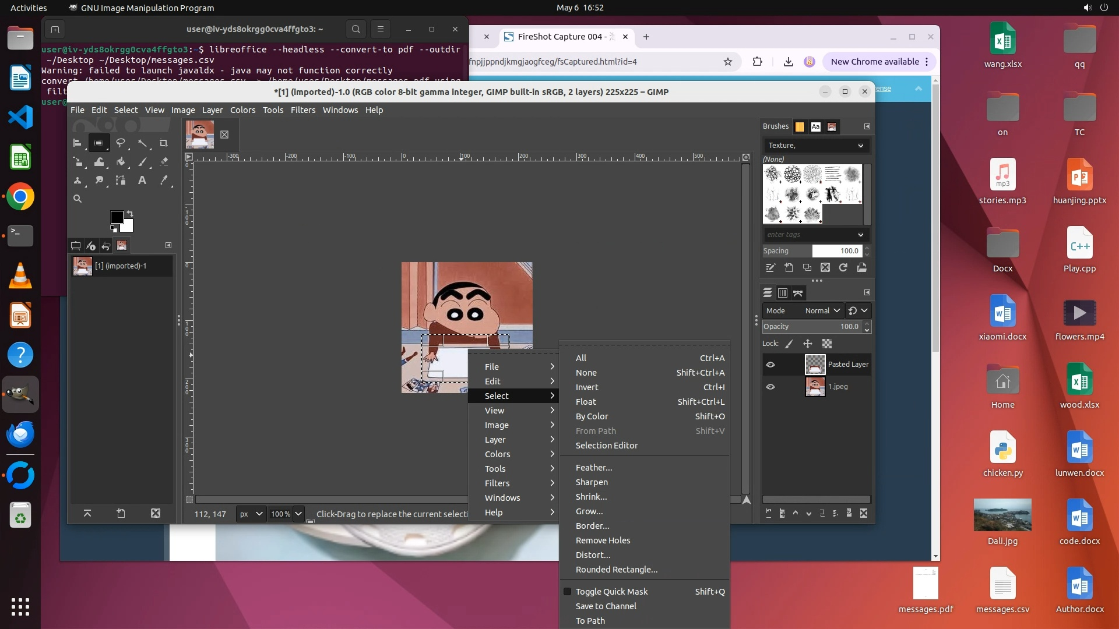This screenshot has height=629, width=1119.
Task: Select the Zoom magnifier tool
Action: (x=77, y=199)
